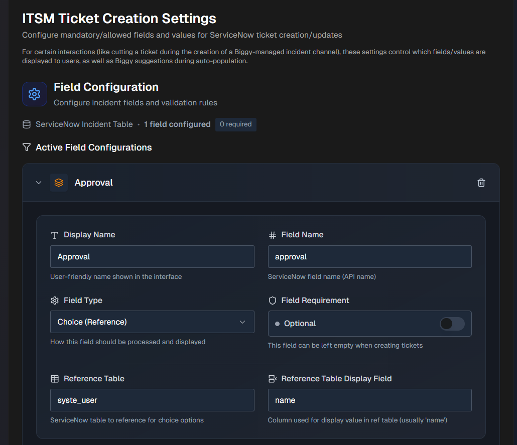Toggle the Optional field requirement switch
Viewport: 517px width, 445px height.
tap(452, 324)
